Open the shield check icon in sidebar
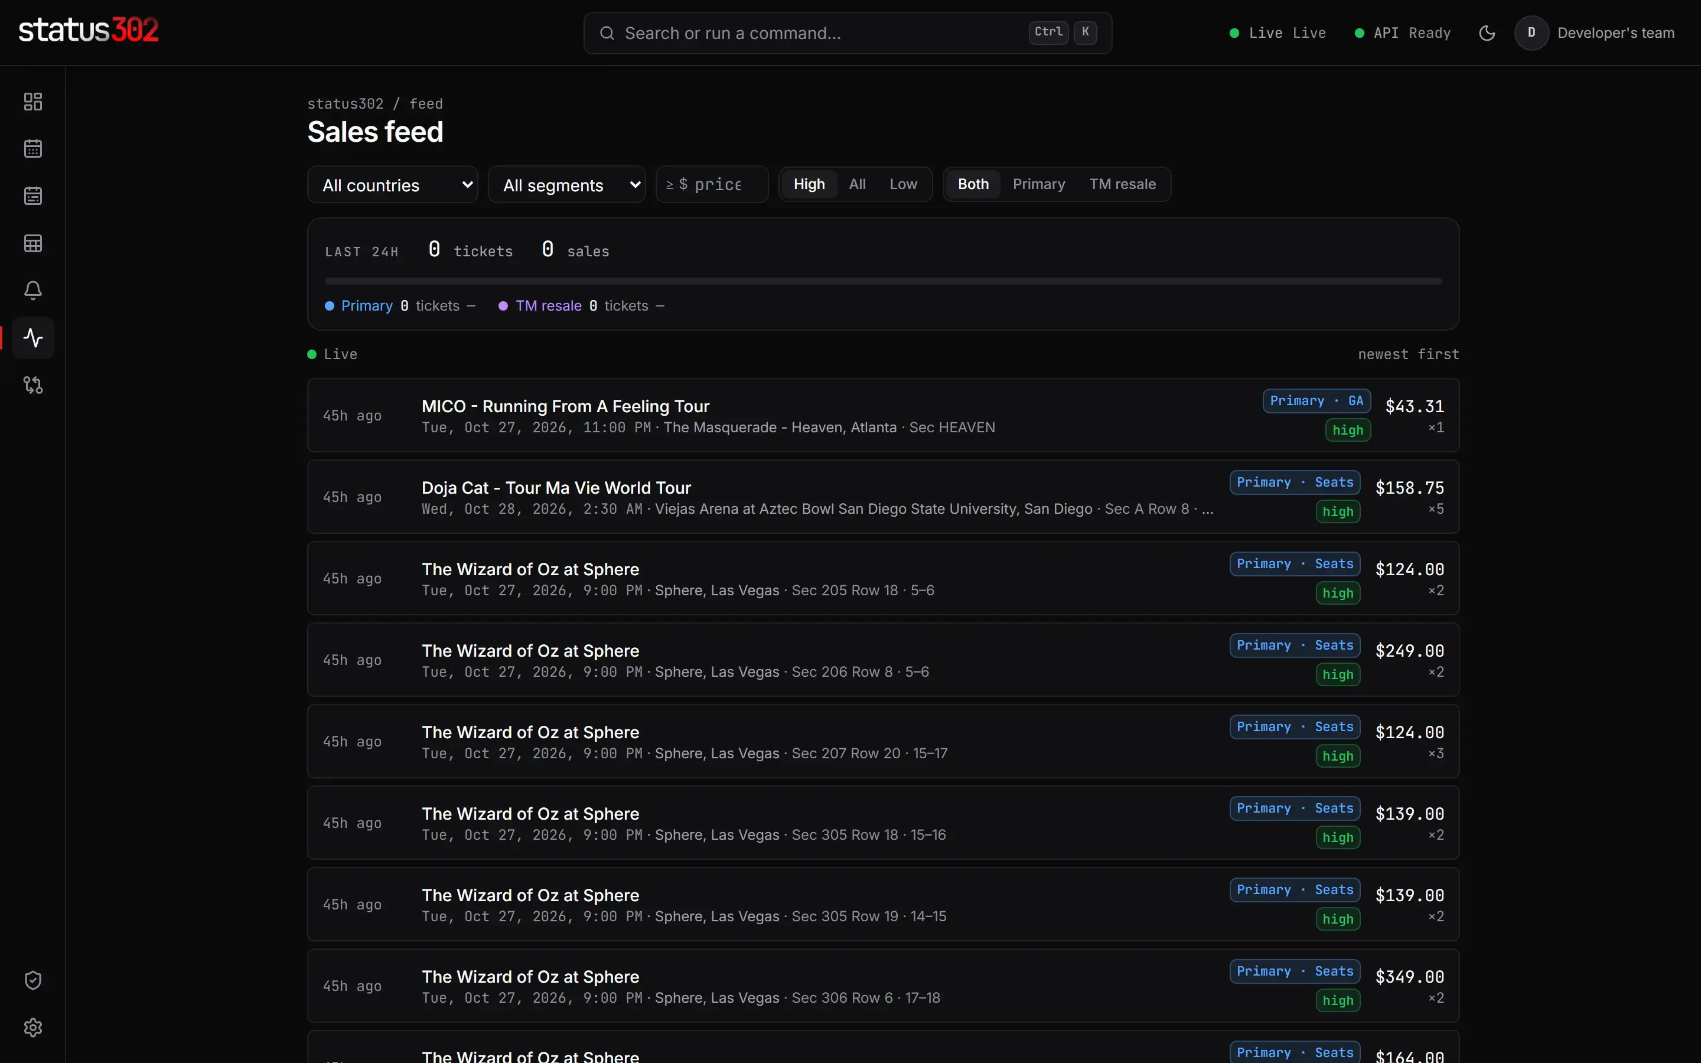Image resolution: width=1701 pixels, height=1063 pixels. click(x=33, y=980)
